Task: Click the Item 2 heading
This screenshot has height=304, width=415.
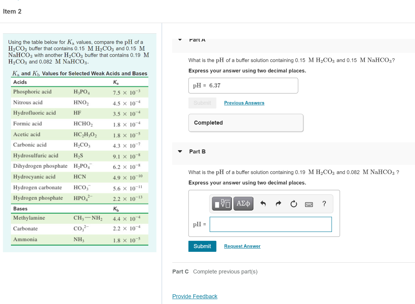Action: (x=12, y=11)
